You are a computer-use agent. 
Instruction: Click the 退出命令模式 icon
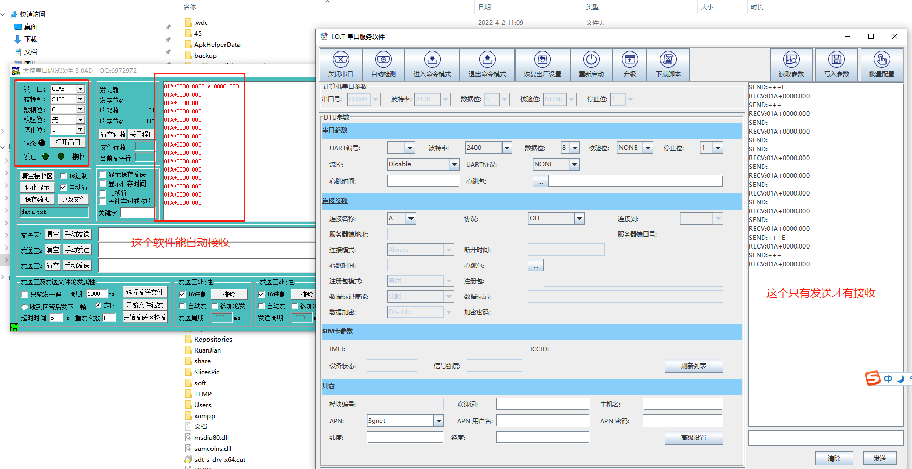pyautogui.click(x=487, y=60)
